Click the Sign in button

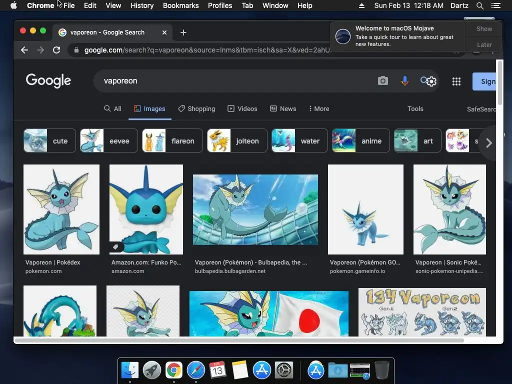484,81
